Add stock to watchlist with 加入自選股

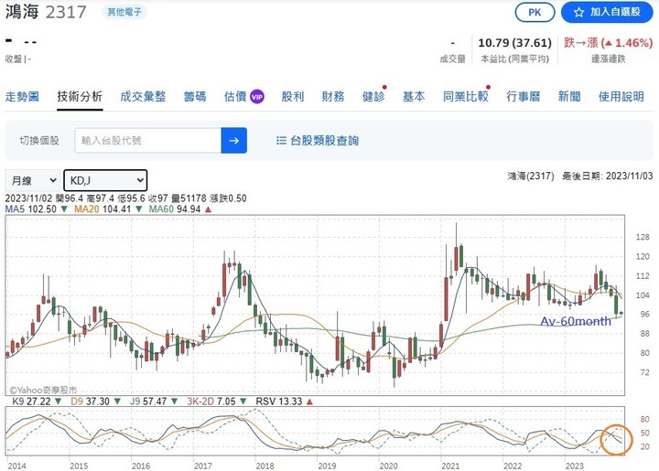(607, 12)
